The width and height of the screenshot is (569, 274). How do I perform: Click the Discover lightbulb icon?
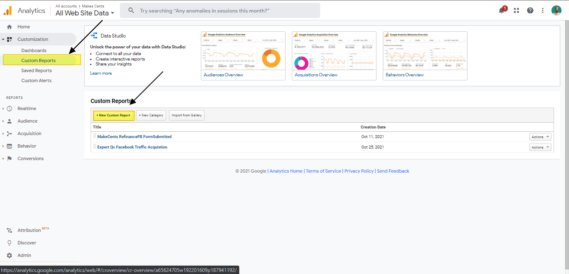click(9, 243)
